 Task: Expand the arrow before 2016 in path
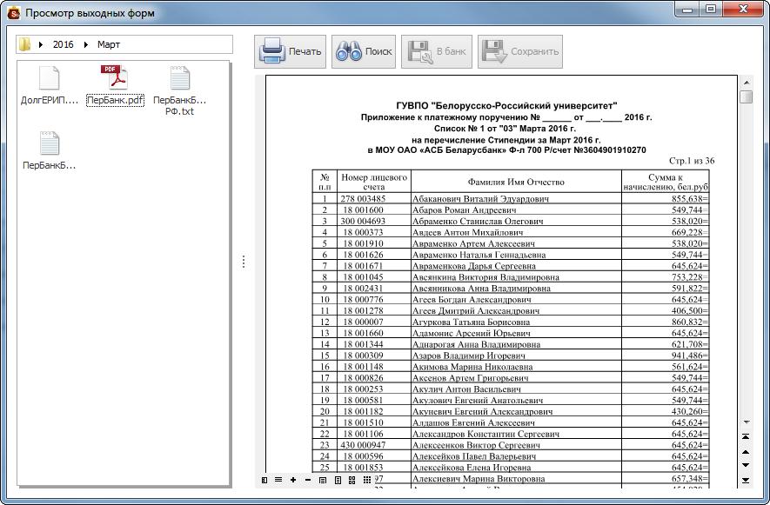41,44
